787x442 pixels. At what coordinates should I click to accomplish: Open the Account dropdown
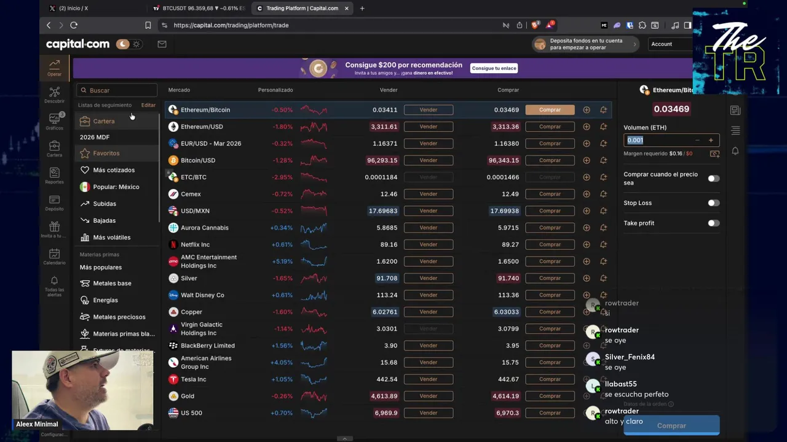[x=670, y=44]
